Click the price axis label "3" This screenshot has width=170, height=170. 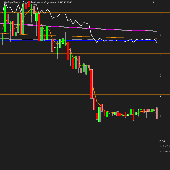click(160, 116)
